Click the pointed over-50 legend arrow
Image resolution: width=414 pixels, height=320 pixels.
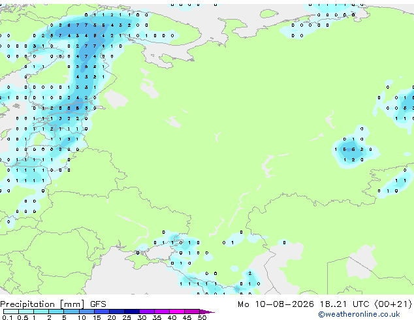[207, 312]
